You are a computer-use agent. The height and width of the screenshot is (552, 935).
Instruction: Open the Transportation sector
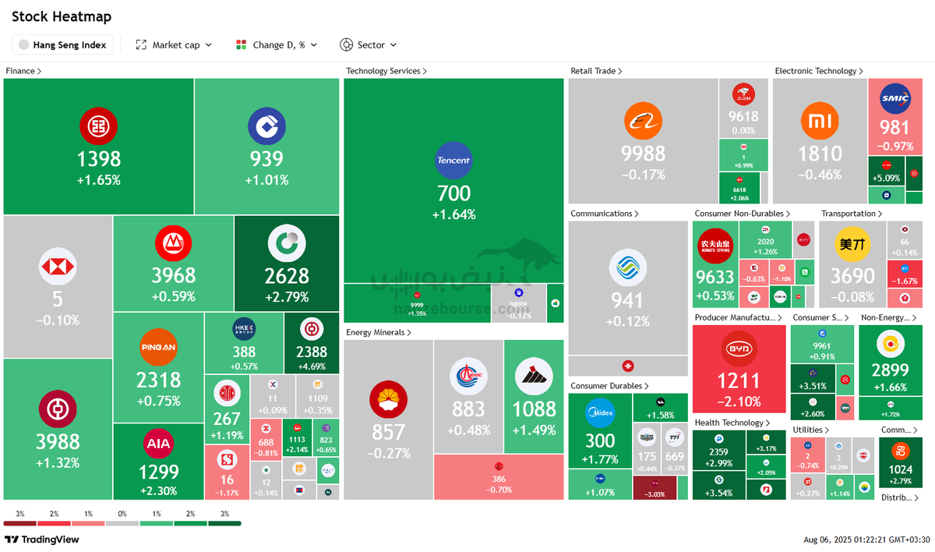coord(852,214)
